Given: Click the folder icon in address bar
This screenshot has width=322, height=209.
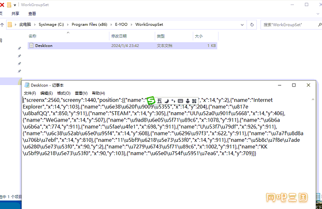Looking at the screenshot, I should [10, 25].
